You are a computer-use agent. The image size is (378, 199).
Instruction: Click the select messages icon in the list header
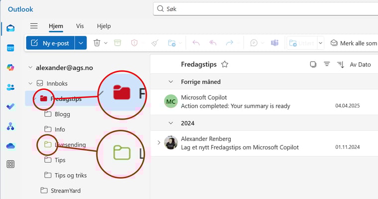click(x=313, y=64)
